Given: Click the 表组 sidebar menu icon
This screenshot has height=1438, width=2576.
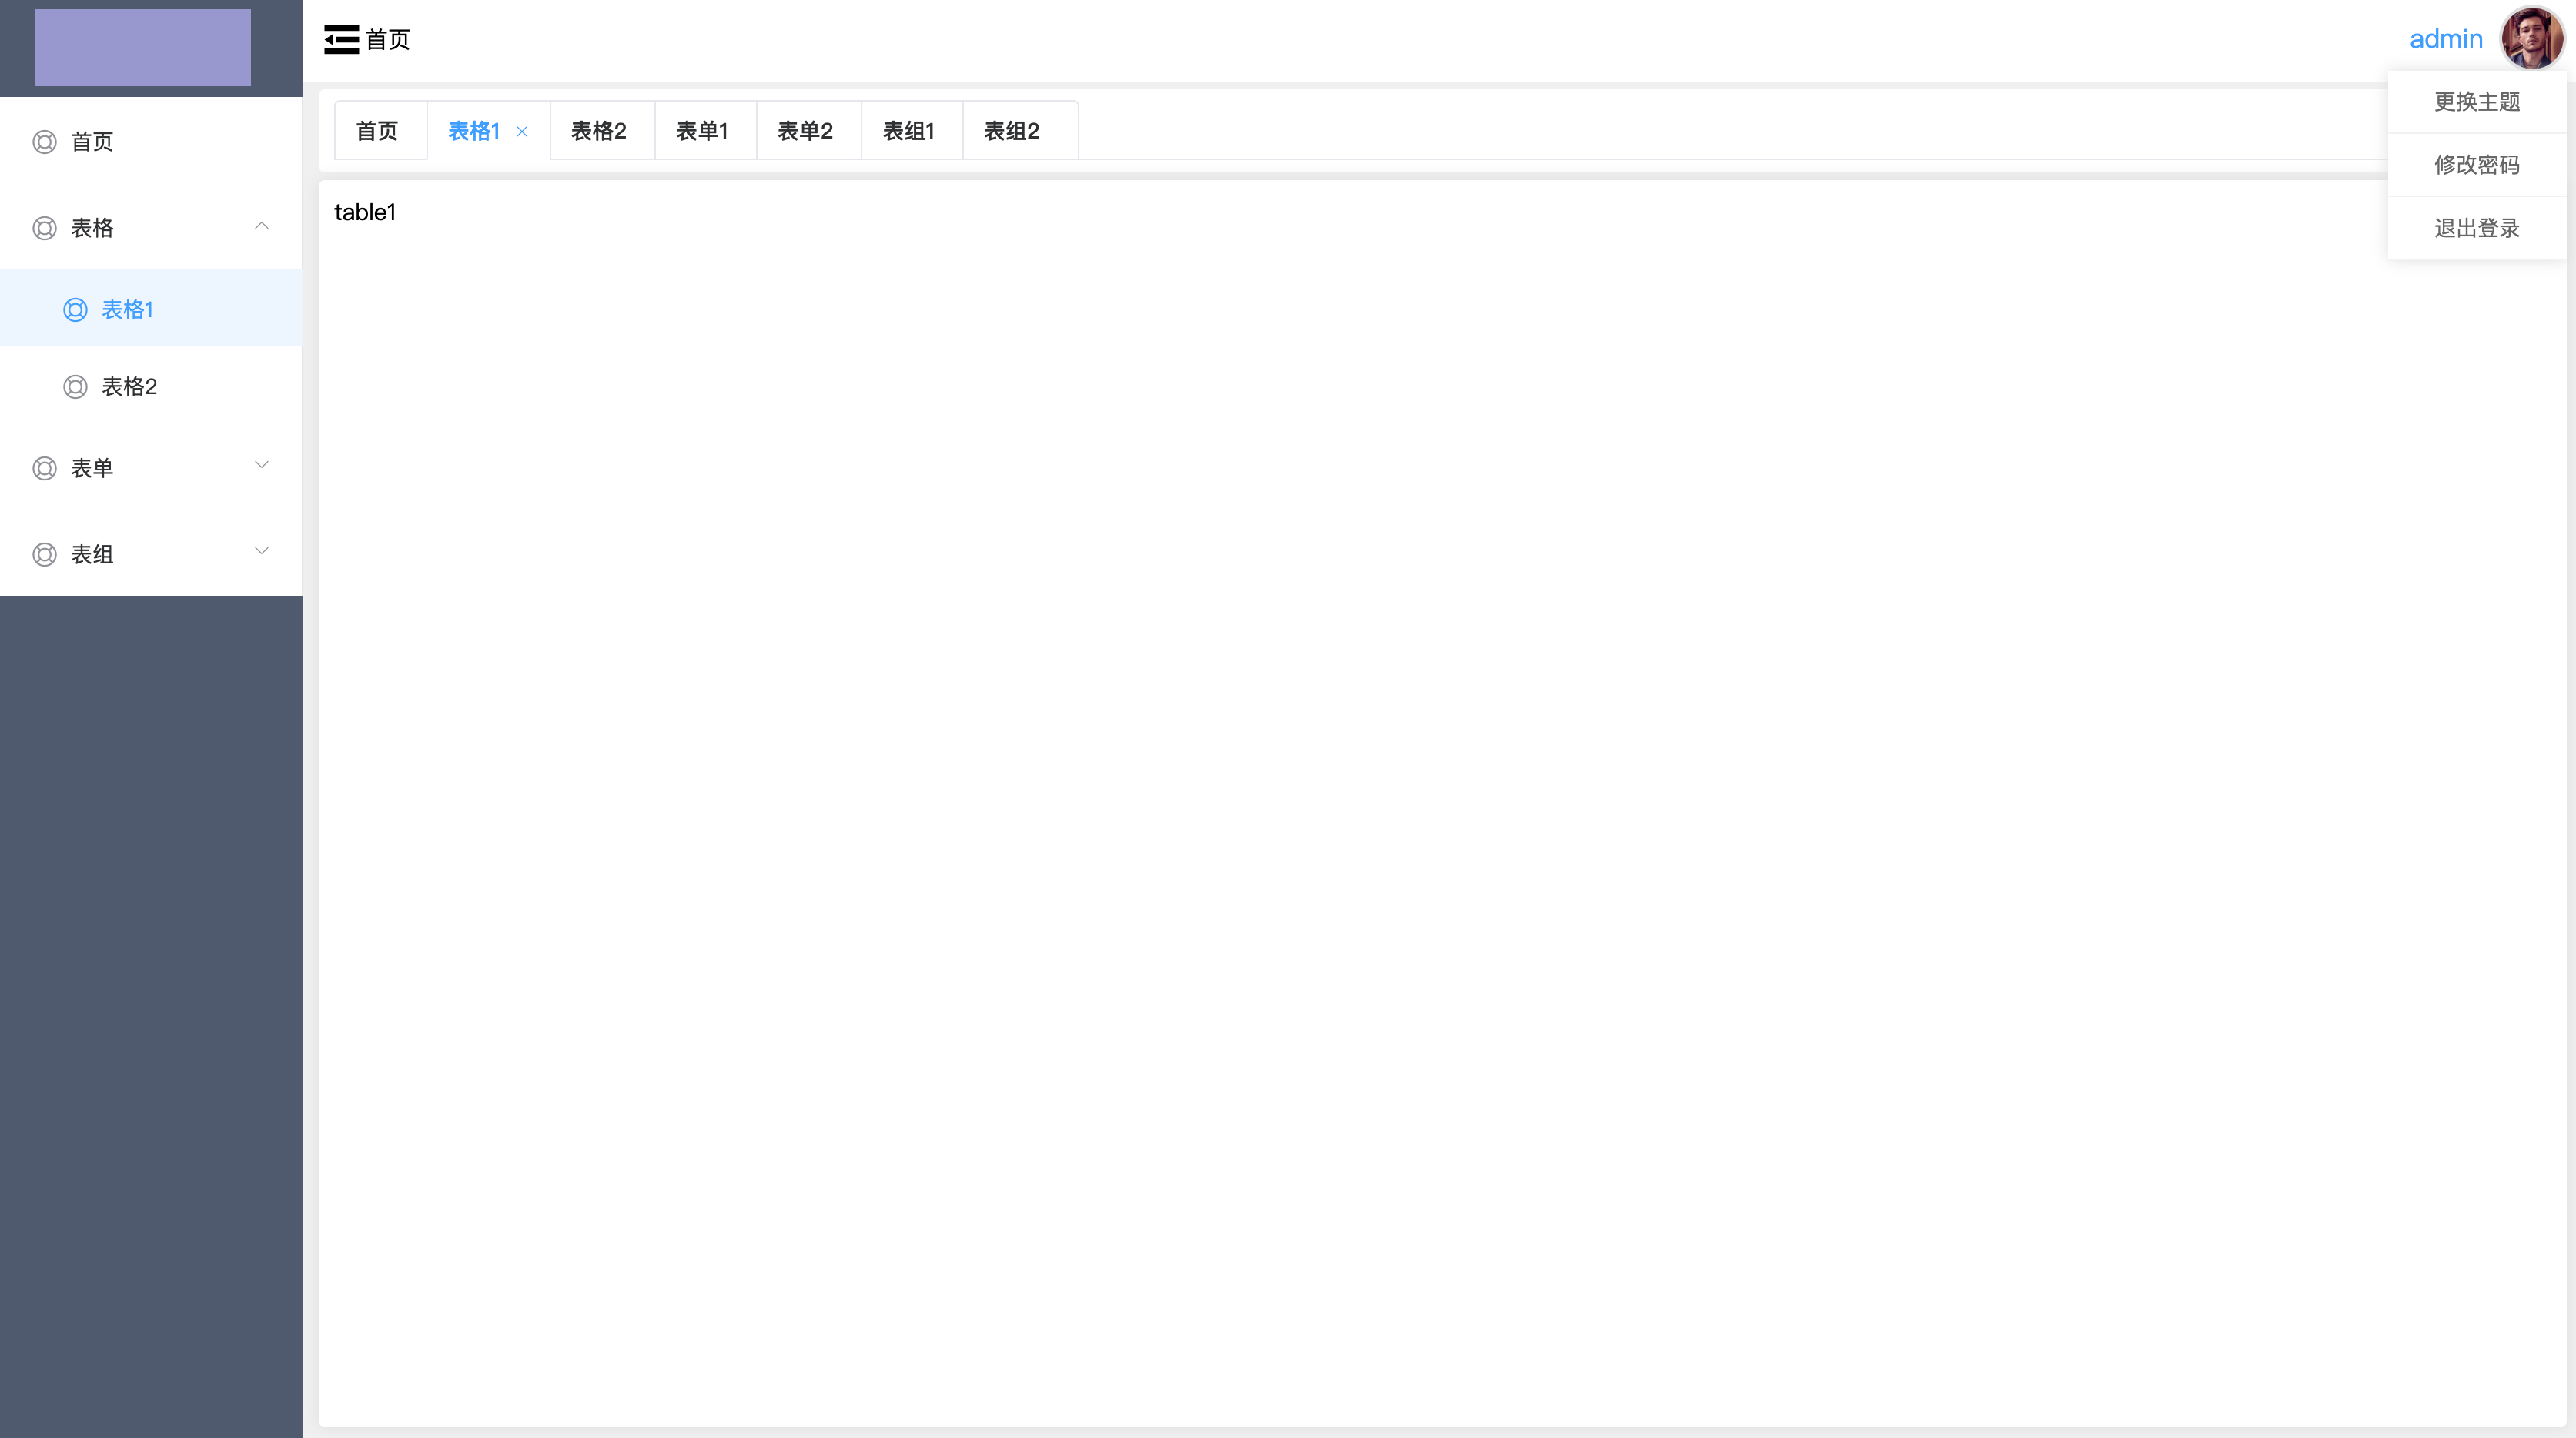Looking at the screenshot, I should pyautogui.click(x=45, y=554).
